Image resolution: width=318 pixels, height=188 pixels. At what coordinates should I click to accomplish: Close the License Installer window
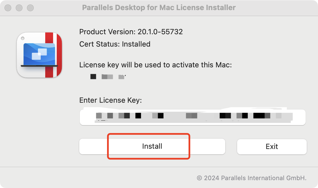coord(8,8)
